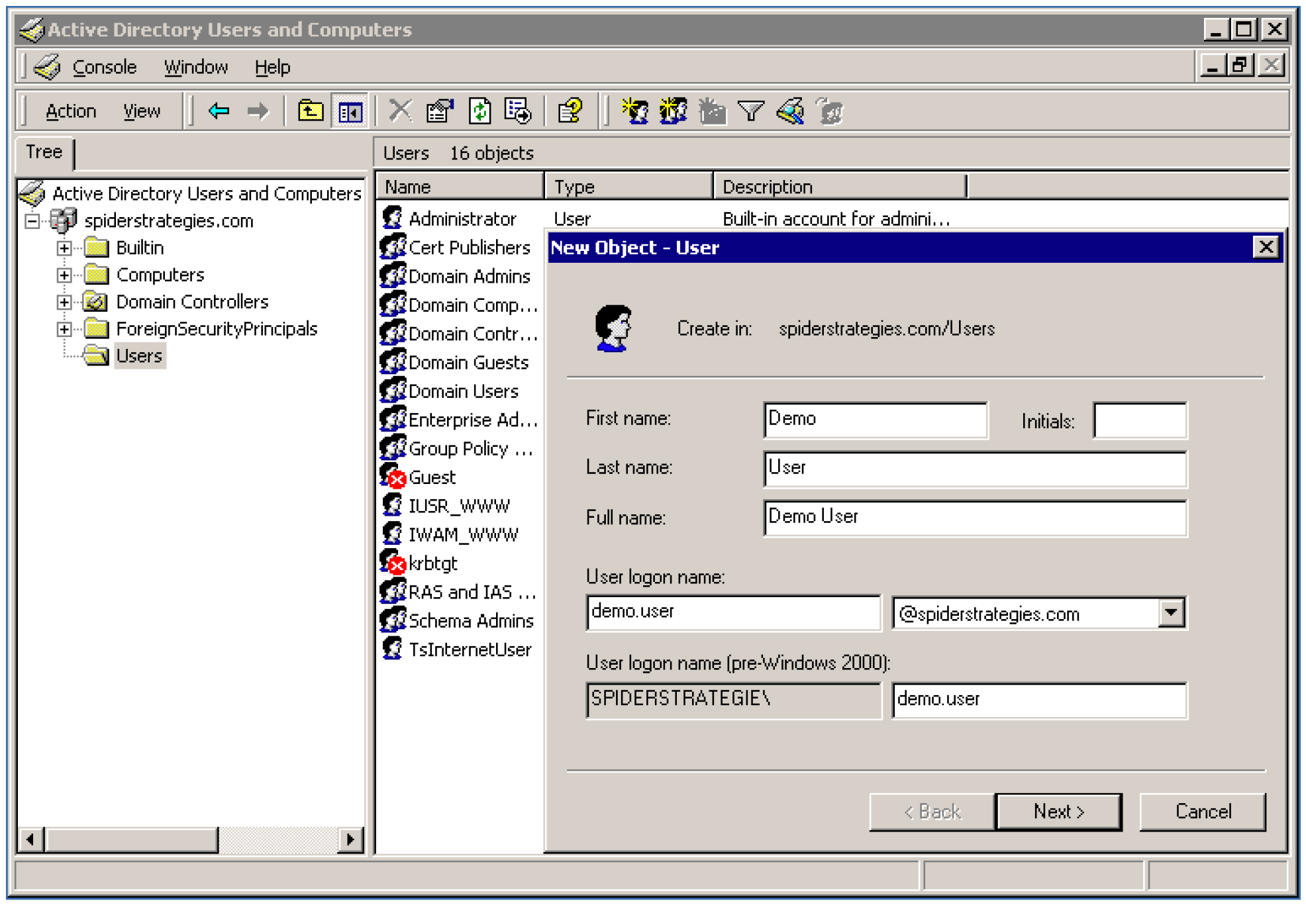1306x907 pixels.
Task: Click the Initials input field
Action: pos(1139,420)
